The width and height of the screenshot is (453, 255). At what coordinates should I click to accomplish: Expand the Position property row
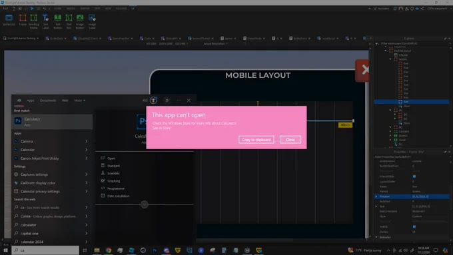376,196
